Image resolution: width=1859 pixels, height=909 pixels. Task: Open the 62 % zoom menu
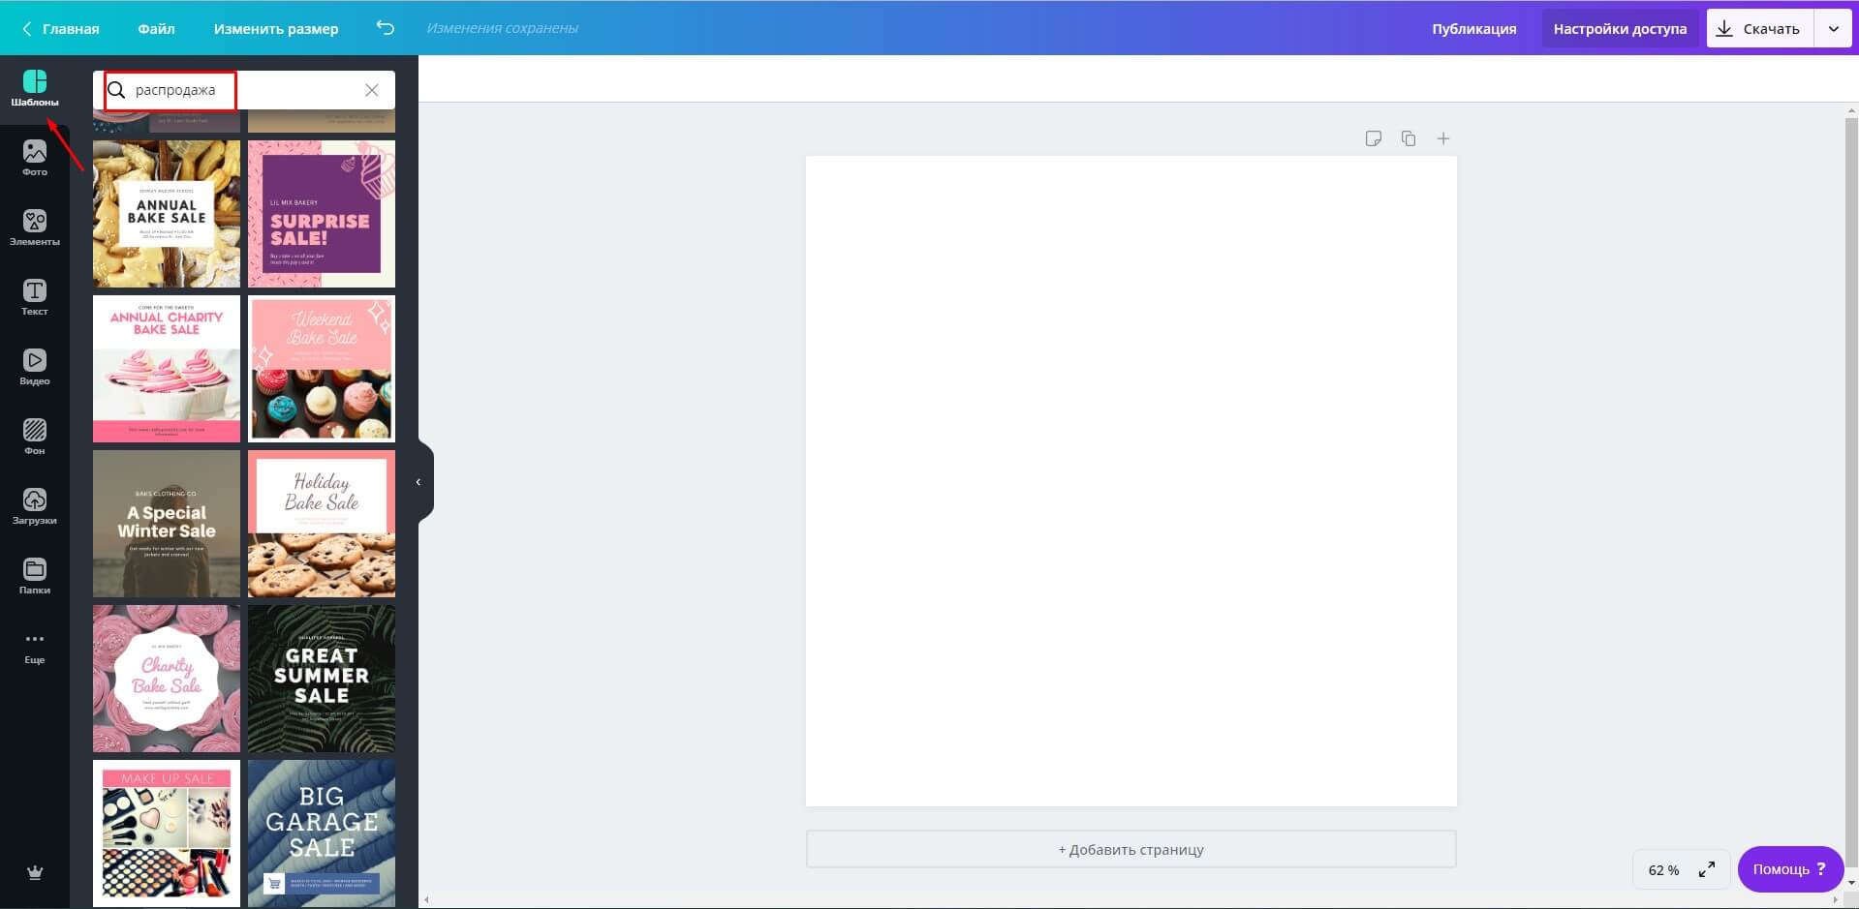1663,870
